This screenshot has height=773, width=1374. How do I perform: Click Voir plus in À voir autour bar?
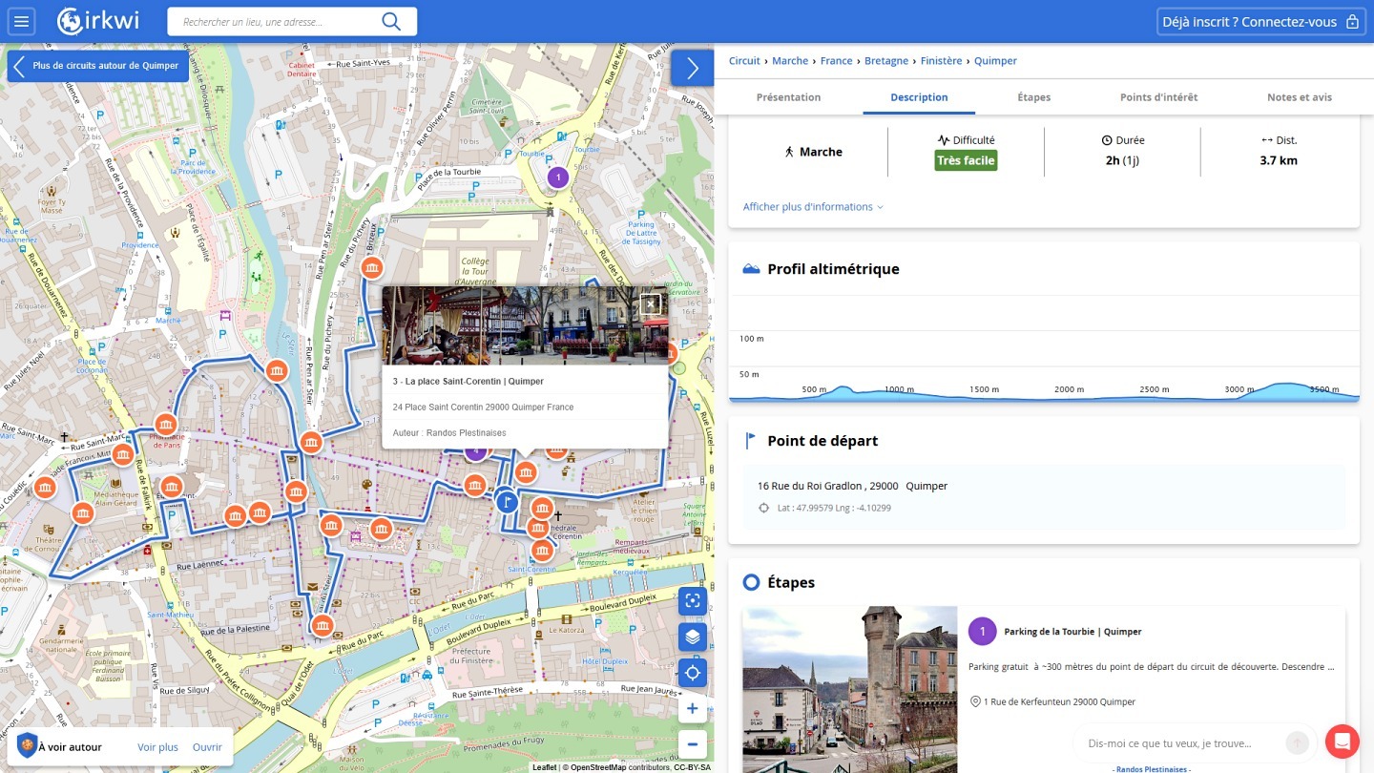157,747
